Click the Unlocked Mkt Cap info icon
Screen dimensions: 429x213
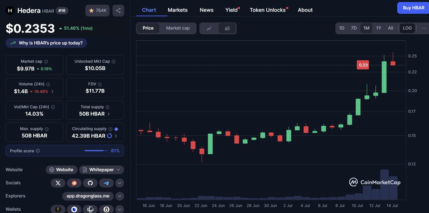(114, 62)
